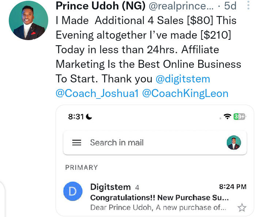Tap the Wi-Fi status icon
263x217 pixels.
tap(228, 117)
